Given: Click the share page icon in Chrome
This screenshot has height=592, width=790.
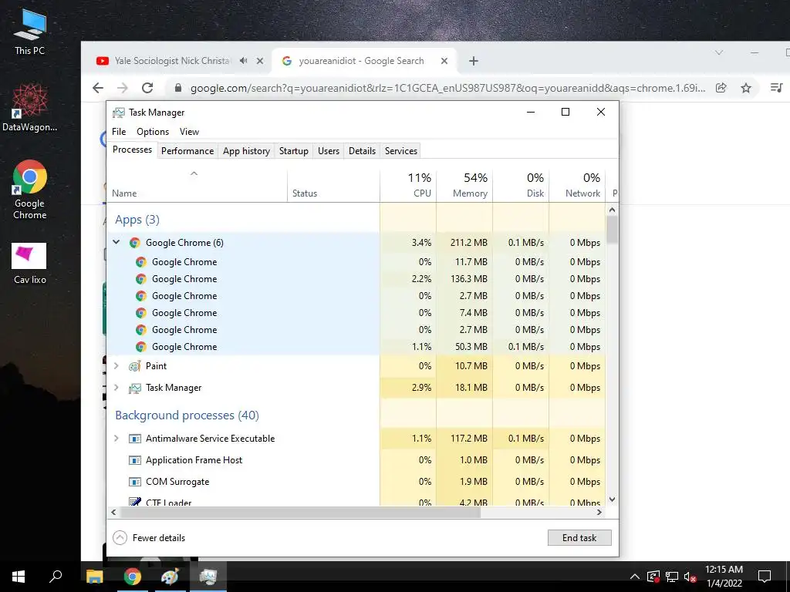Looking at the screenshot, I should click(721, 88).
